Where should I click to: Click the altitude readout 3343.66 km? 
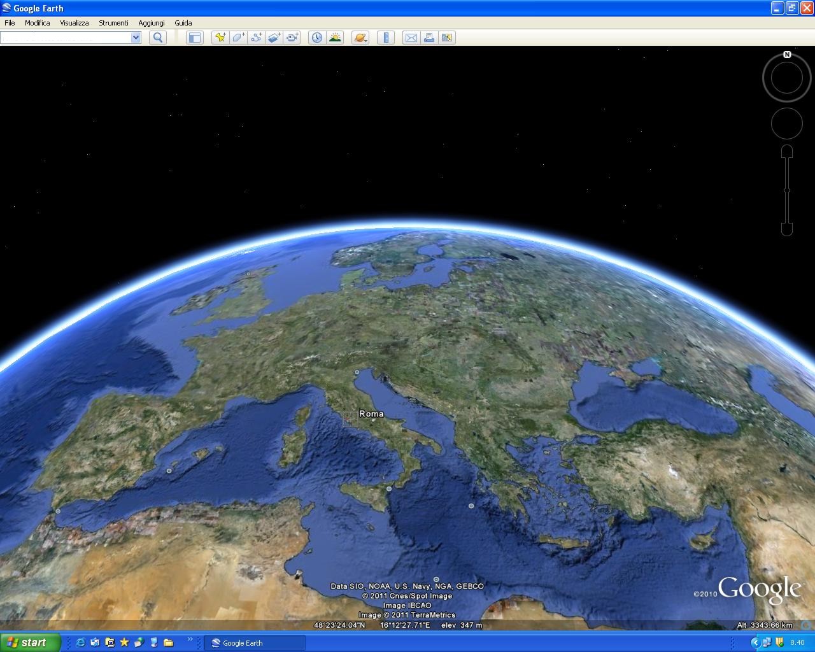pos(765,625)
